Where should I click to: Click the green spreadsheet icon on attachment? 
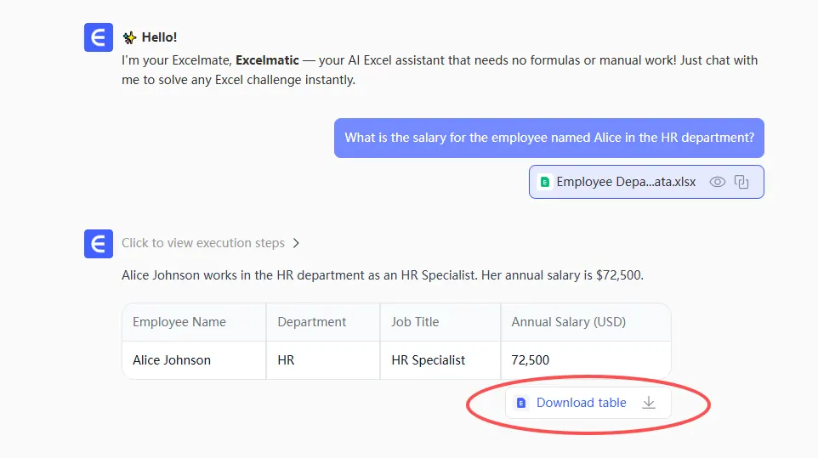545,182
